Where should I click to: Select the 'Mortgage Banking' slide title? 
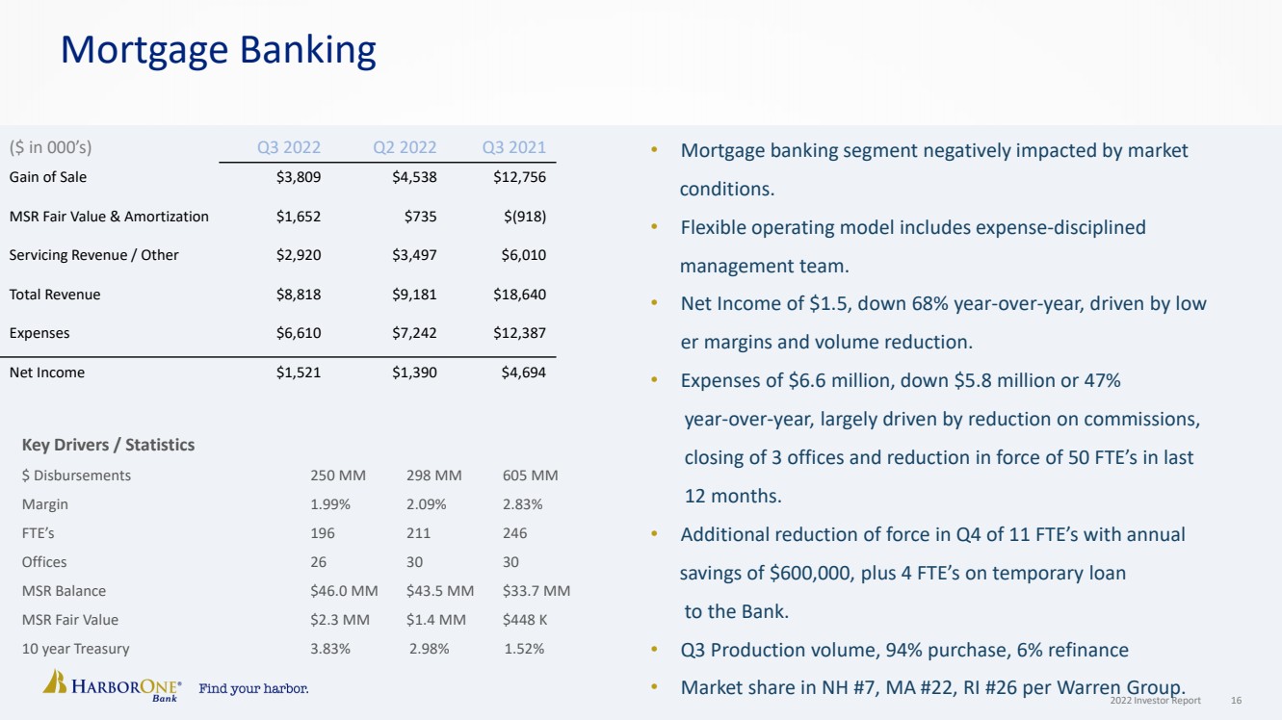tap(218, 50)
